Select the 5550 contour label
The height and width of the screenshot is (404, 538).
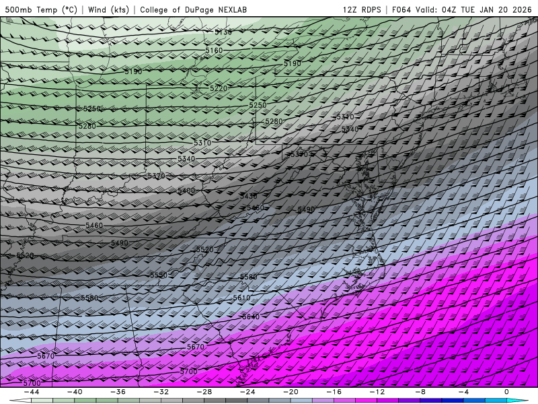[x=159, y=275]
